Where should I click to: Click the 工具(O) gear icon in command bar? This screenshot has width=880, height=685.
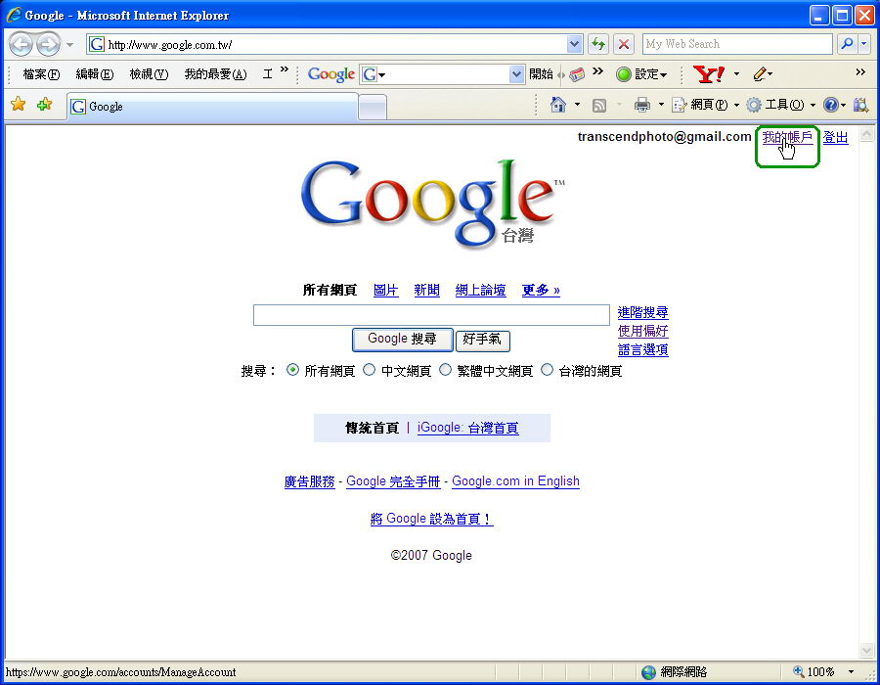tap(754, 105)
